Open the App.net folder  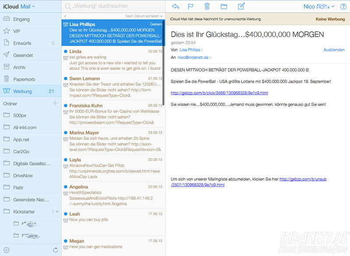coord(31,140)
